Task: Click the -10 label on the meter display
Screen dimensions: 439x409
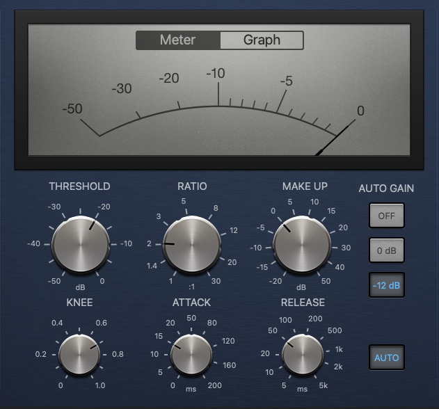Action: click(x=217, y=73)
